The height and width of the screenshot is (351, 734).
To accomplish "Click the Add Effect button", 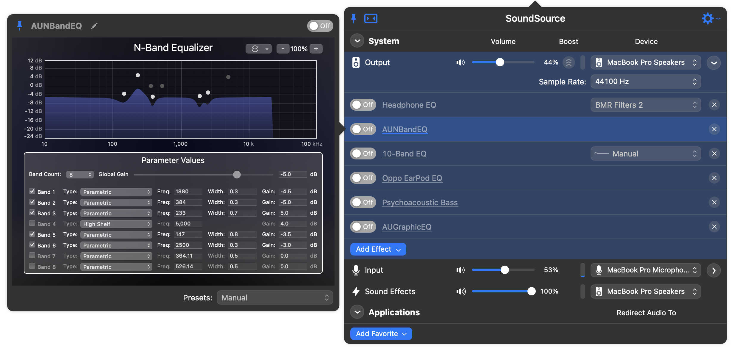I will tap(378, 249).
